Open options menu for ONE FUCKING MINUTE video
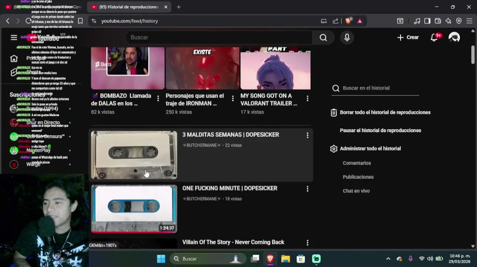The height and width of the screenshot is (267, 477). click(307, 189)
